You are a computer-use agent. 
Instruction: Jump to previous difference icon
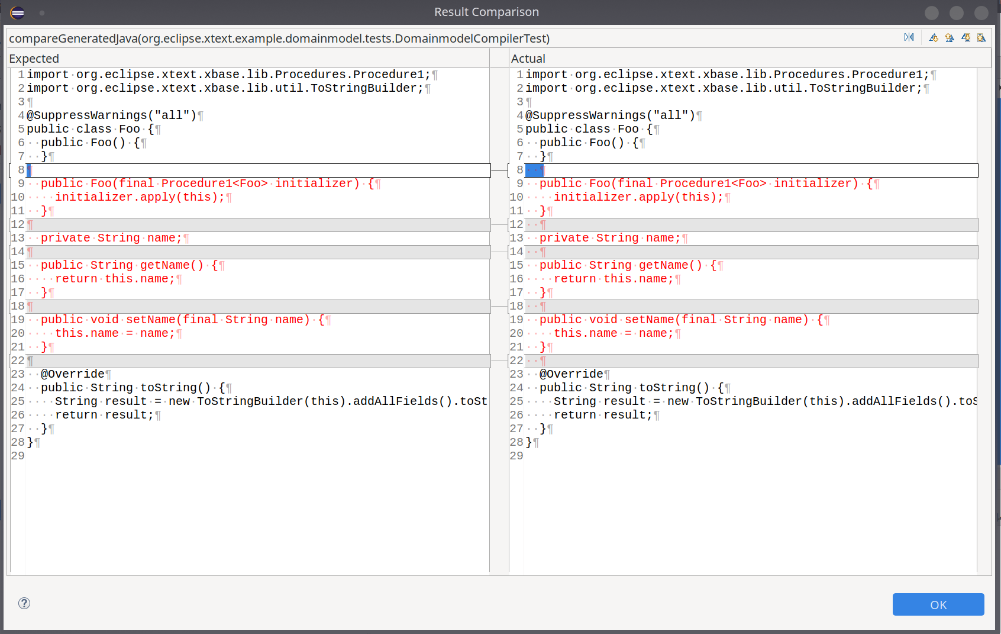(x=950, y=37)
